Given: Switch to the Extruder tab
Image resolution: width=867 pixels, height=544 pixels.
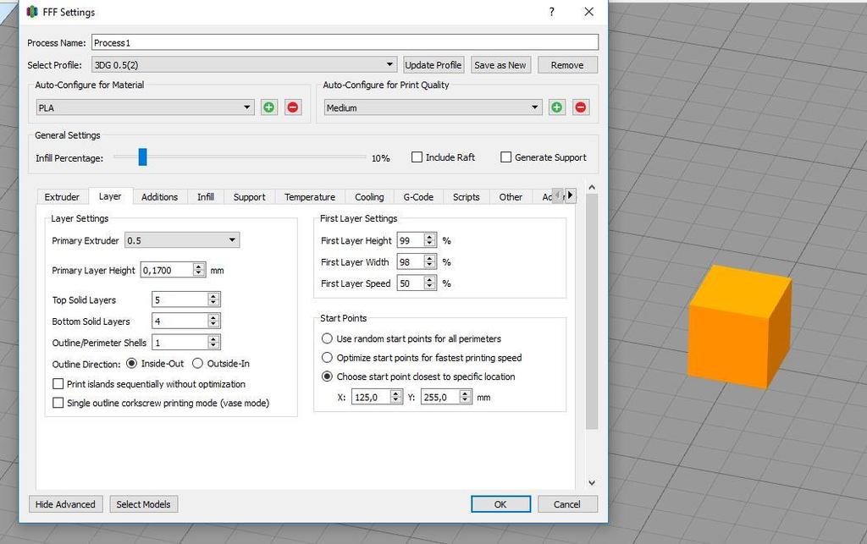Looking at the screenshot, I should [62, 197].
